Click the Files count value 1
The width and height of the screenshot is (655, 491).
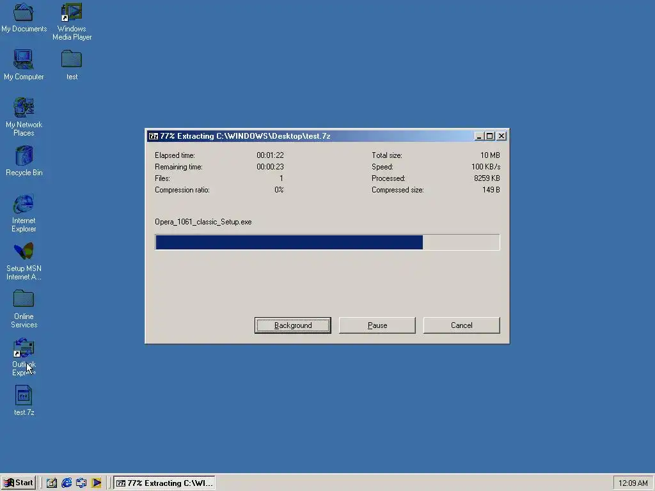point(281,178)
